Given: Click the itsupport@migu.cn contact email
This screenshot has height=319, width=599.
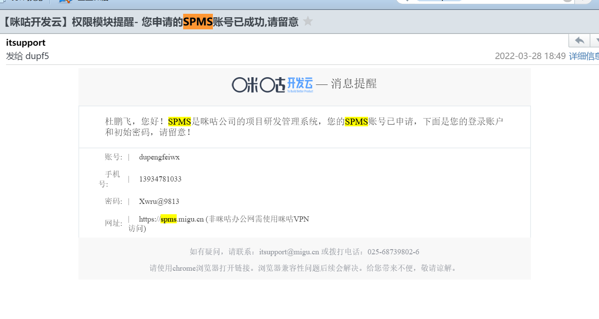Looking at the screenshot, I should coord(289,252).
